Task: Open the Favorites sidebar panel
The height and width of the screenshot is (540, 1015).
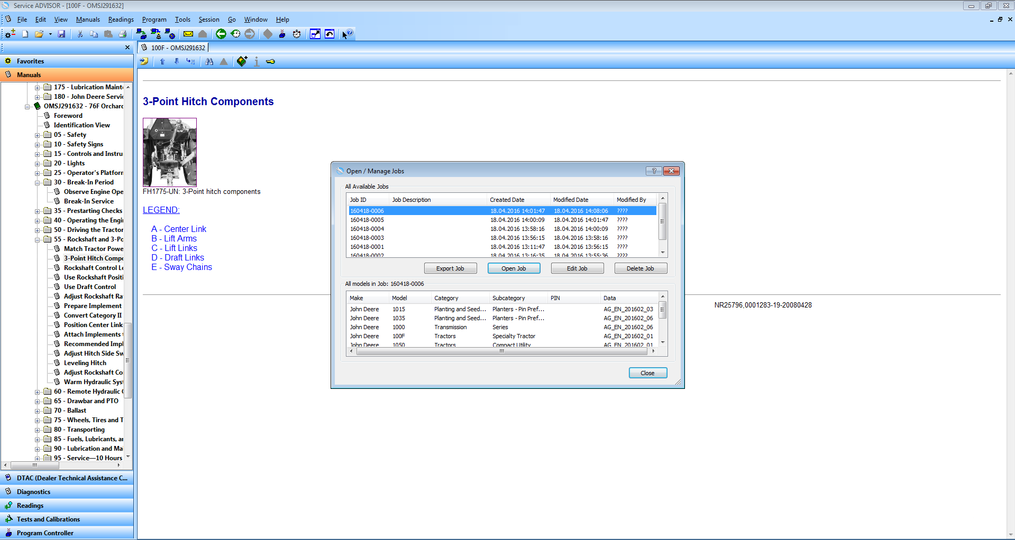Action: pos(67,61)
